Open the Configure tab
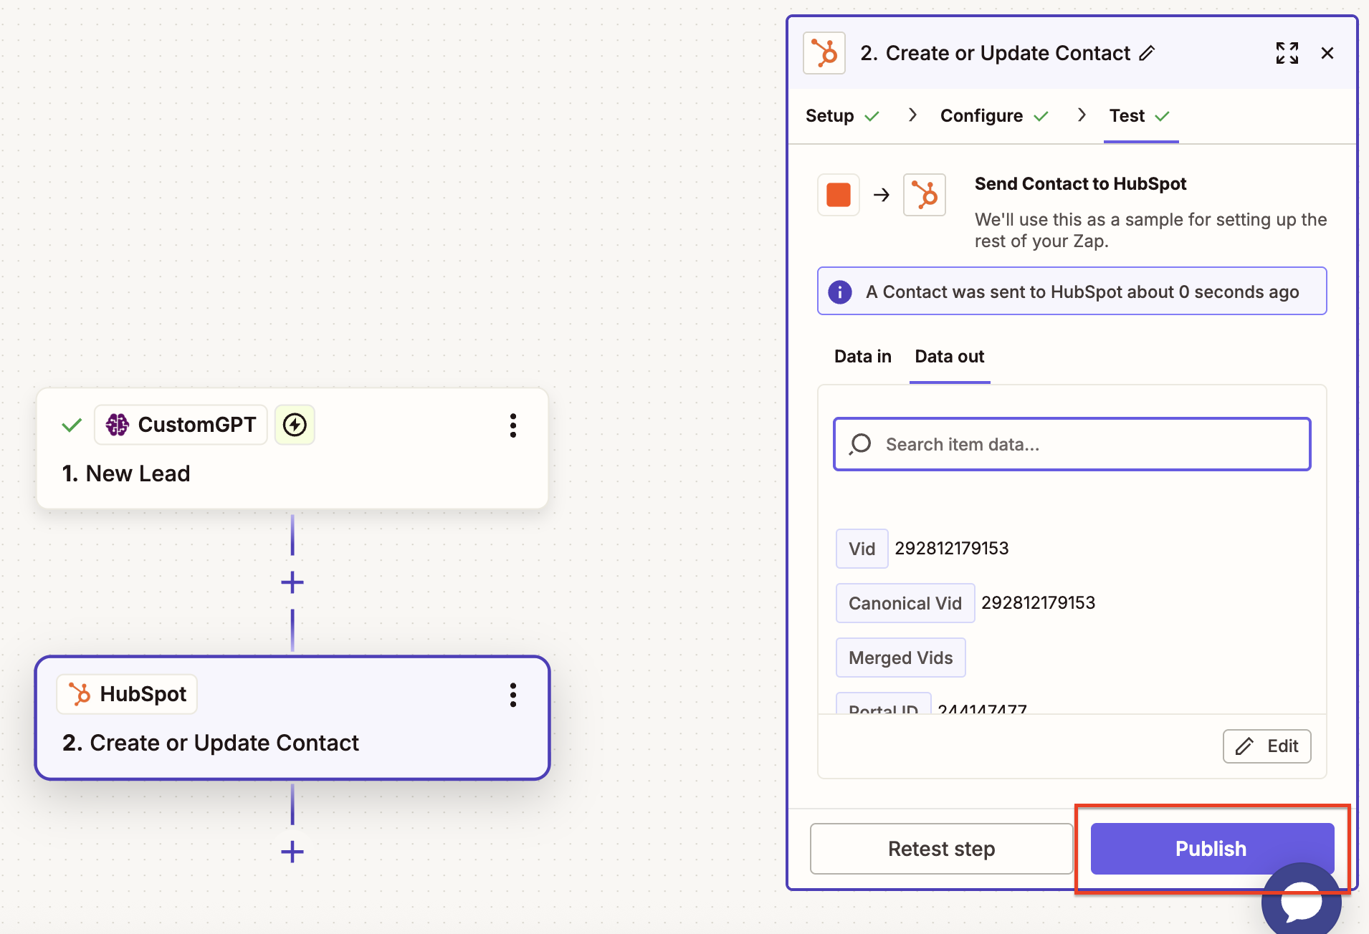The image size is (1369, 934). [994, 116]
